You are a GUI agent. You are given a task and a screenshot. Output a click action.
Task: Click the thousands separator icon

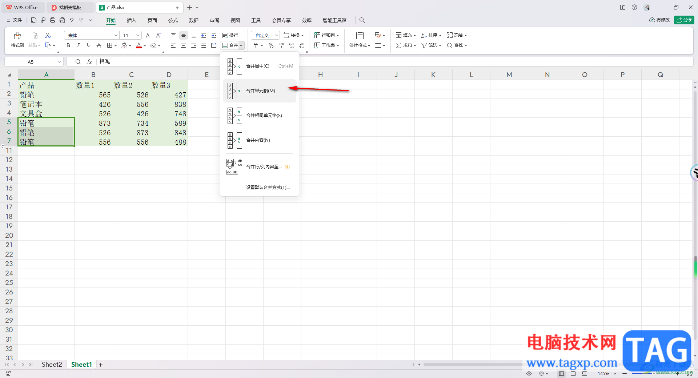coord(281,45)
